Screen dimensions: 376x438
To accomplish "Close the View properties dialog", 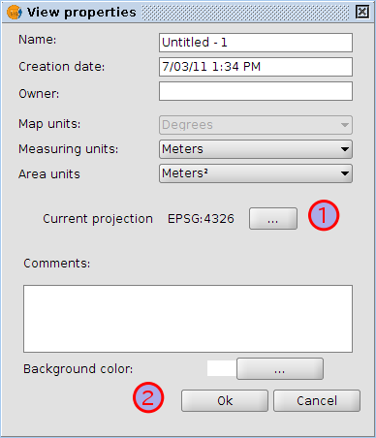I will (362, 12).
